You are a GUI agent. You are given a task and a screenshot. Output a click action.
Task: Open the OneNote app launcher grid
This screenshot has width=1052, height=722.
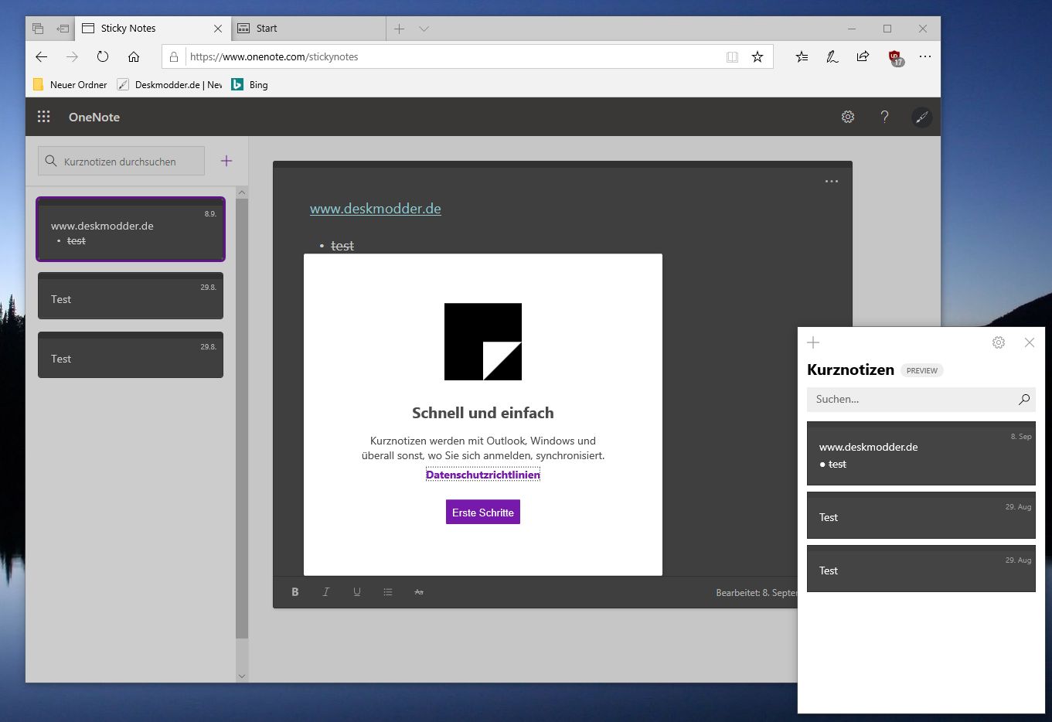tap(44, 117)
